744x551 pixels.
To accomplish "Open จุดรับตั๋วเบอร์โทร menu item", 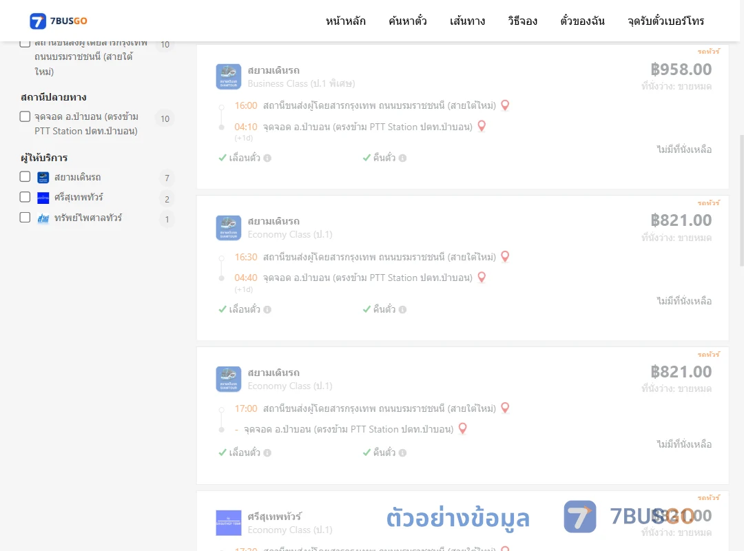I will coord(665,21).
